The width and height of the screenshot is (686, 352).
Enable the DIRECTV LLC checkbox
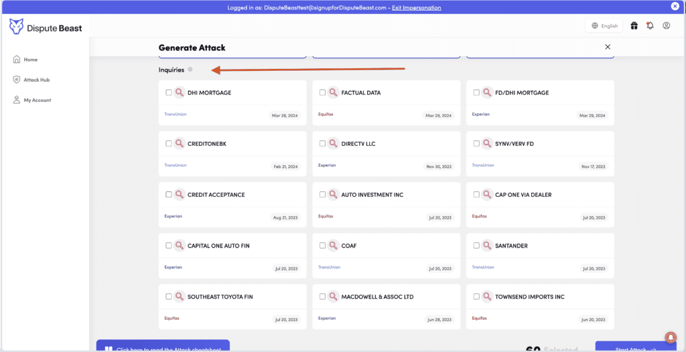click(322, 144)
